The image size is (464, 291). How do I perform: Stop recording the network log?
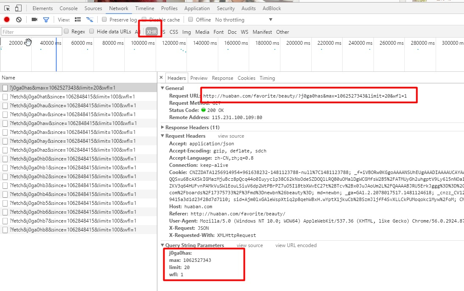click(7, 19)
